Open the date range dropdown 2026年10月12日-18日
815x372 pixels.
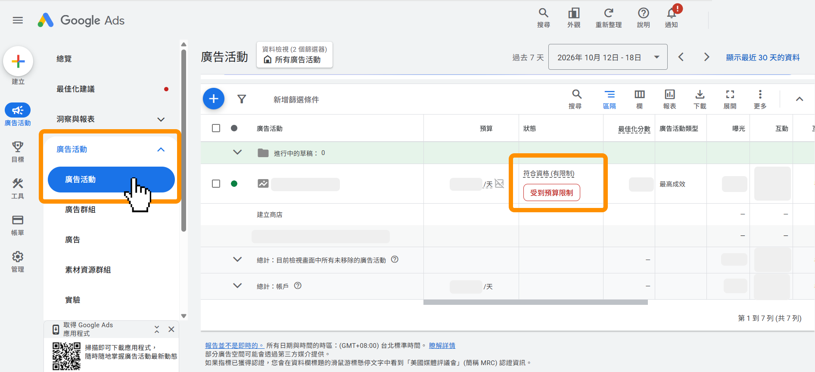[x=608, y=57]
